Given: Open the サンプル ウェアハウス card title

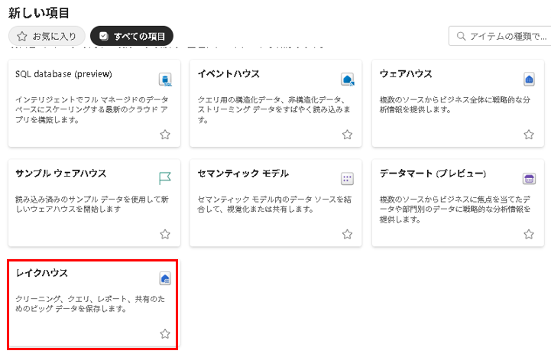Looking at the screenshot, I should tap(61, 174).
